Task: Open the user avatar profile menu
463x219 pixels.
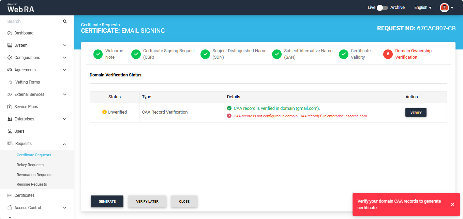Action: pyautogui.click(x=446, y=8)
